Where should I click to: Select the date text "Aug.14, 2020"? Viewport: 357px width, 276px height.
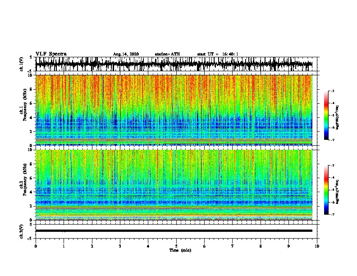click(x=126, y=54)
